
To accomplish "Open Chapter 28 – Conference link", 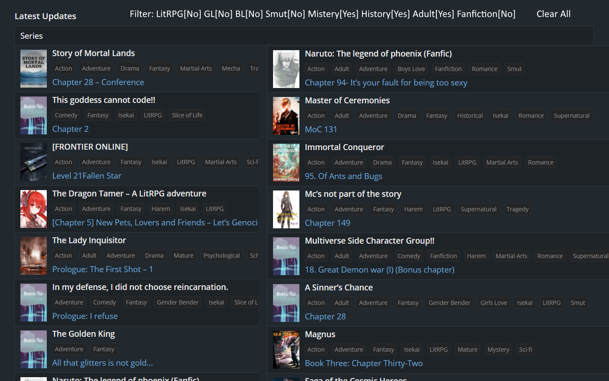I will 98,82.
